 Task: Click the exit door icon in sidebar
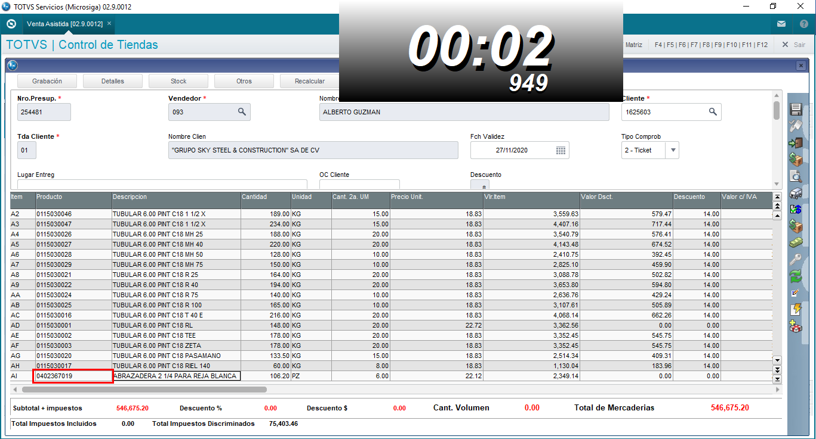click(796, 143)
